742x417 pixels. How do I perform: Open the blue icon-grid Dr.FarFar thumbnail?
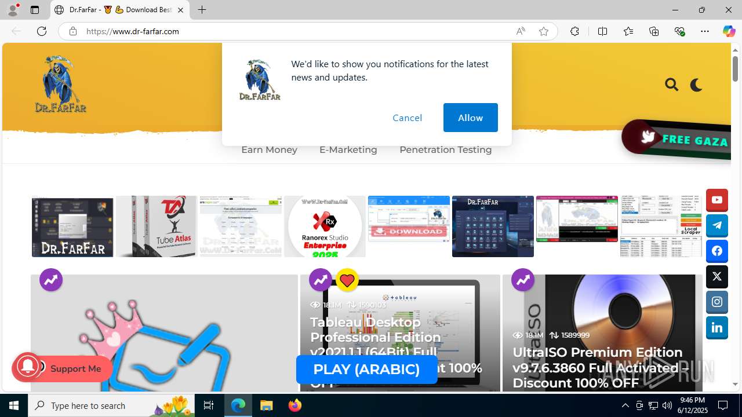coord(493,226)
